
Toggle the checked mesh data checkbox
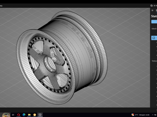(154, 38)
